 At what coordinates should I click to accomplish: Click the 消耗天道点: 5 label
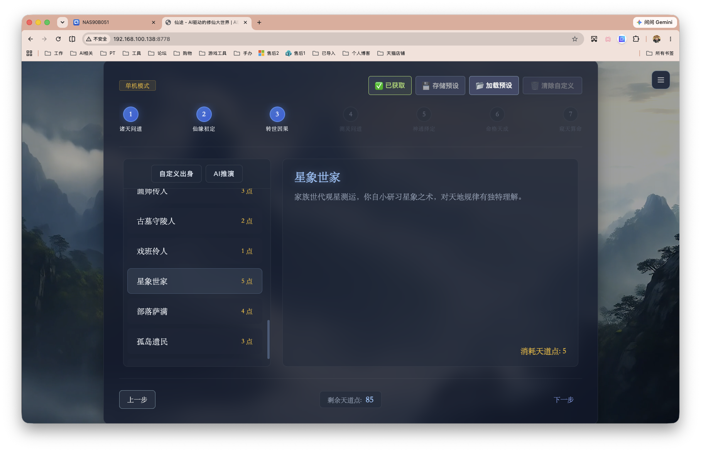[x=543, y=351]
